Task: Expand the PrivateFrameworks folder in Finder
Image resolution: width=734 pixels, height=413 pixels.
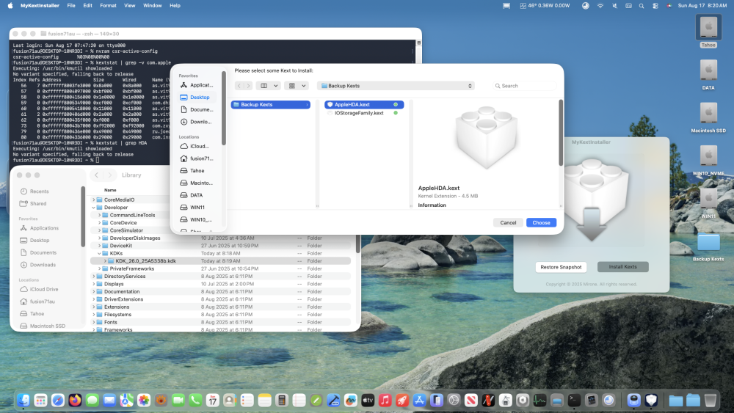Action: [x=99, y=268]
